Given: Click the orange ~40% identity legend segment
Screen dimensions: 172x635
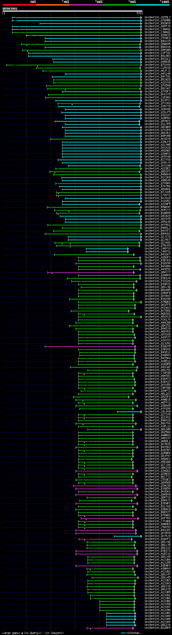Looking at the screenshot, I should [x=52, y=5].
